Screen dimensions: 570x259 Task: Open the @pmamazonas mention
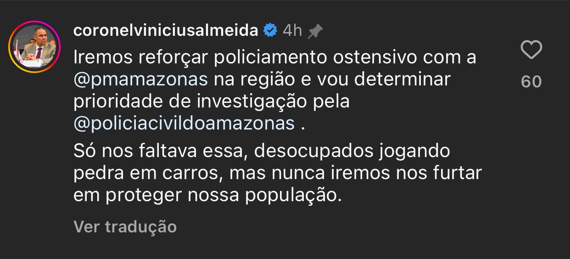141,79
